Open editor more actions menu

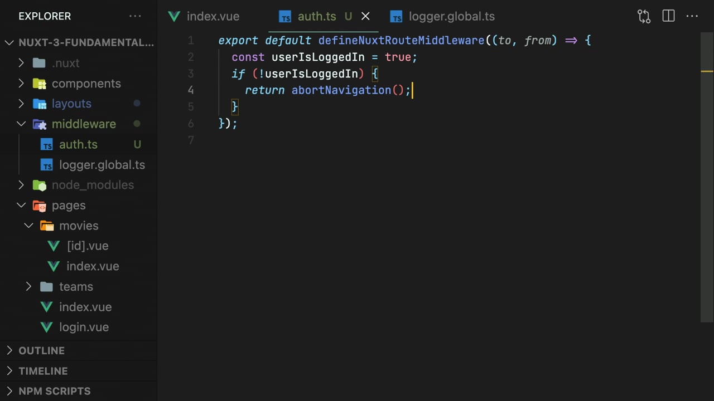click(x=692, y=16)
